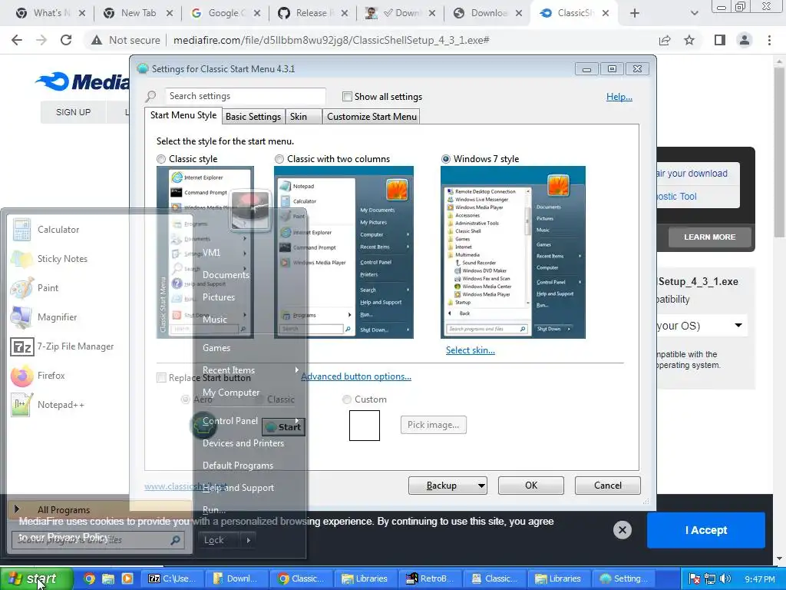Check Replace Start button option
786x590 pixels.
(x=161, y=378)
